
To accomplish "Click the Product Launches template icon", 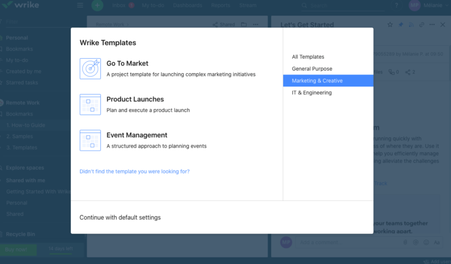I will (90, 104).
